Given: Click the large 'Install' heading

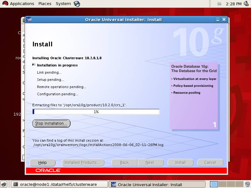Looking at the screenshot, I should point(42,44).
